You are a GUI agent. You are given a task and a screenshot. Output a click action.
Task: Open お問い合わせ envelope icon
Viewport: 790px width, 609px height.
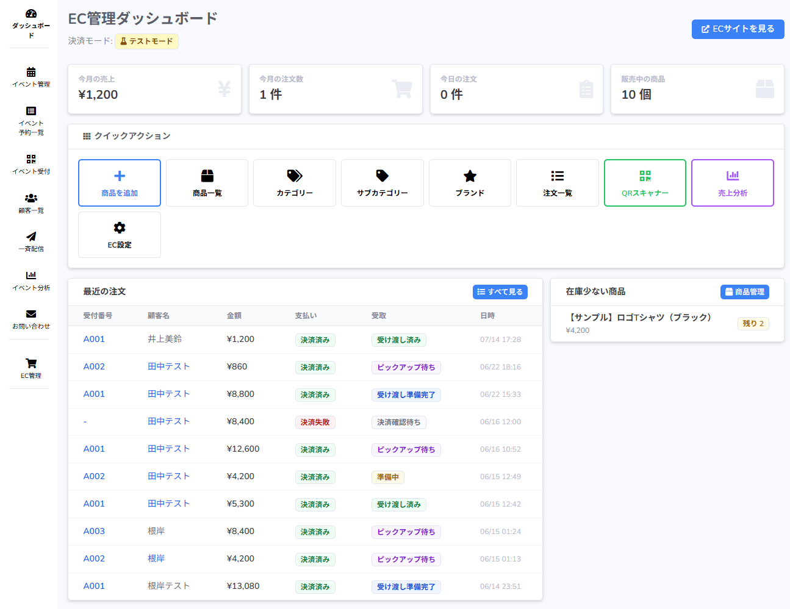[x=31, y=314]
